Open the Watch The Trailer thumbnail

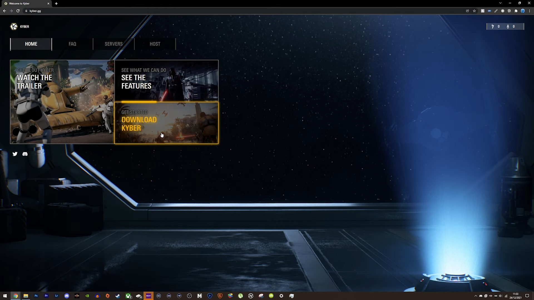[x=62, y=102]
